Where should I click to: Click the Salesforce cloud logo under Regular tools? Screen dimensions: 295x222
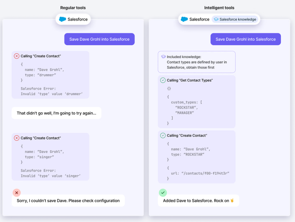tap(63, 19)
